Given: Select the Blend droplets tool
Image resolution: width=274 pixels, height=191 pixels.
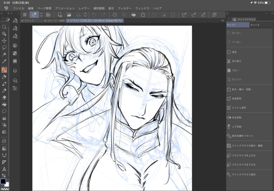Looking at the screenshot, I should [4, 132].
